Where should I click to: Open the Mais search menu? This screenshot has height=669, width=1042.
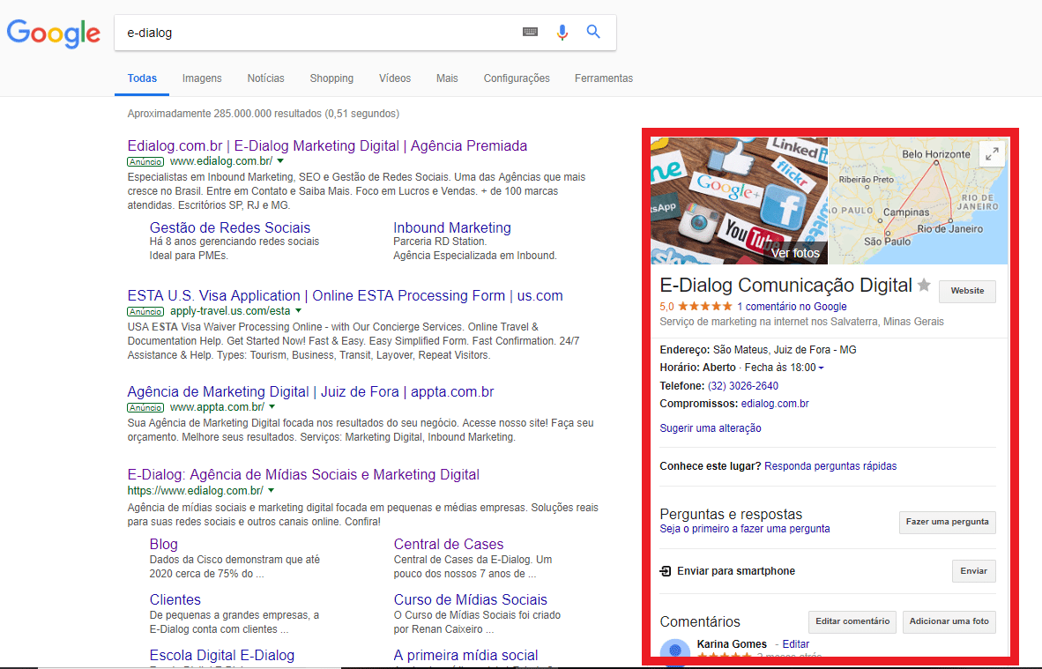447,78
